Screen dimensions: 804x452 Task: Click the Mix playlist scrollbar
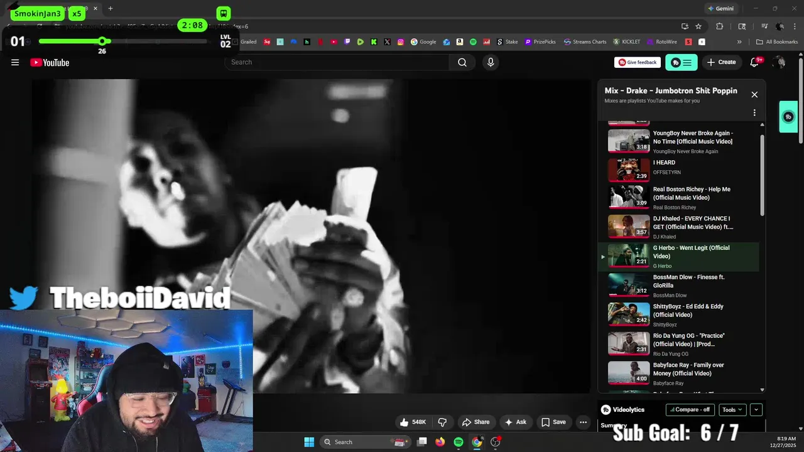[x=763, y=176]
